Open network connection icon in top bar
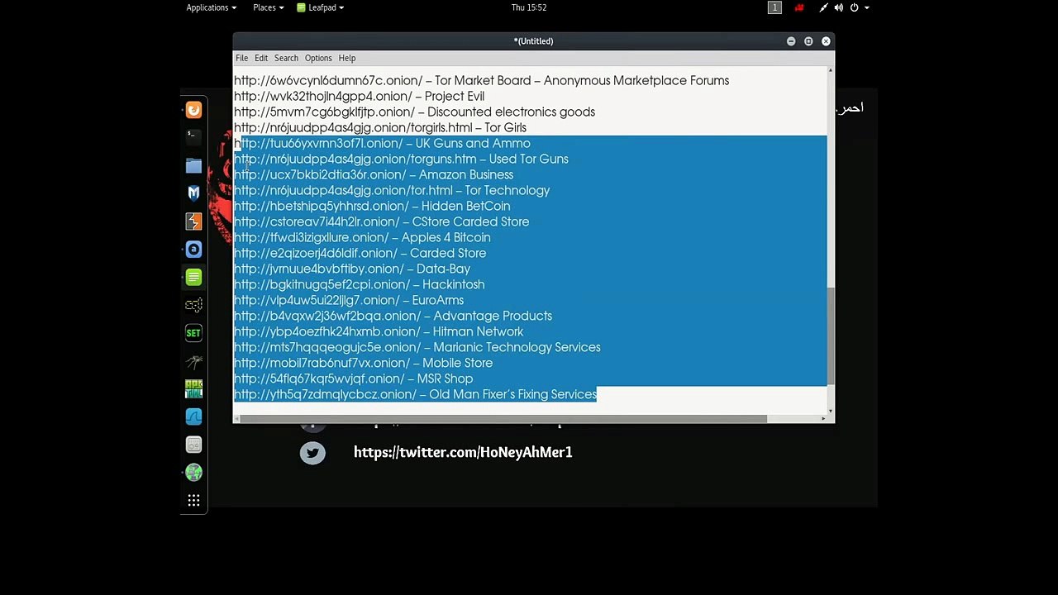Screen dimensions: 1058x595 pos(823,7)
